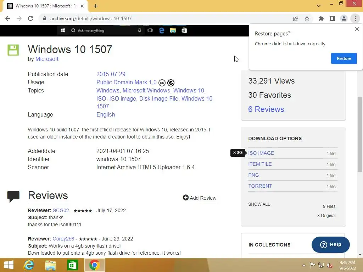
Task: Click the Chrome taskbar icon
Action: coord(94,265)
